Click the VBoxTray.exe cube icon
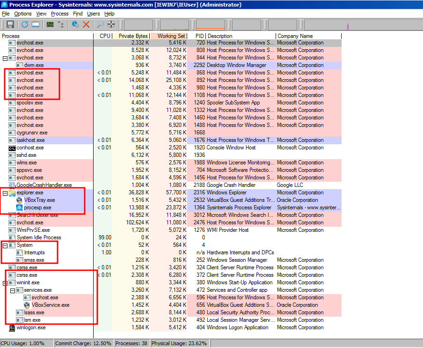The width and height of the screenshot is (423, 348). point(20,200)
